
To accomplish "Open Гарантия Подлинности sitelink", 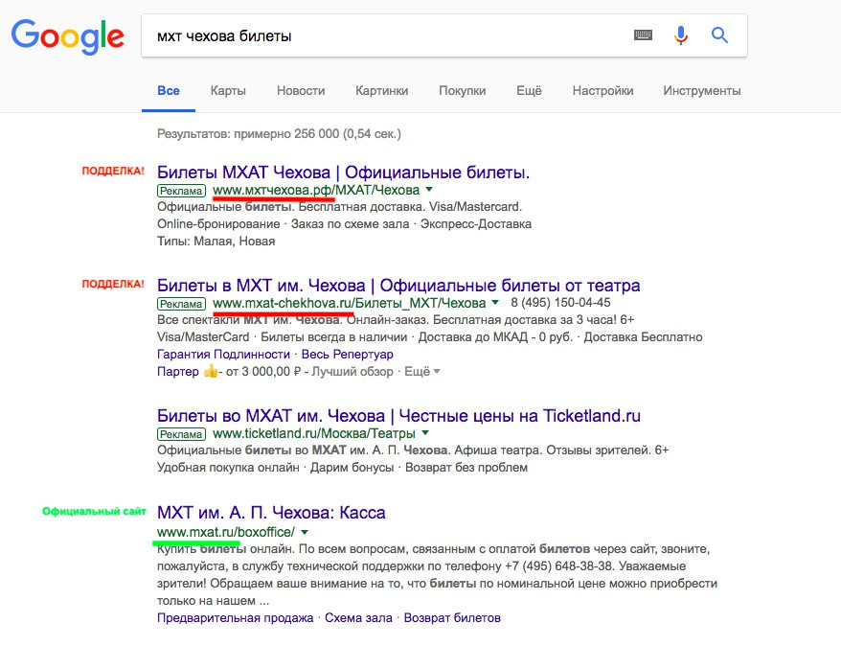I will click(223, 354).
